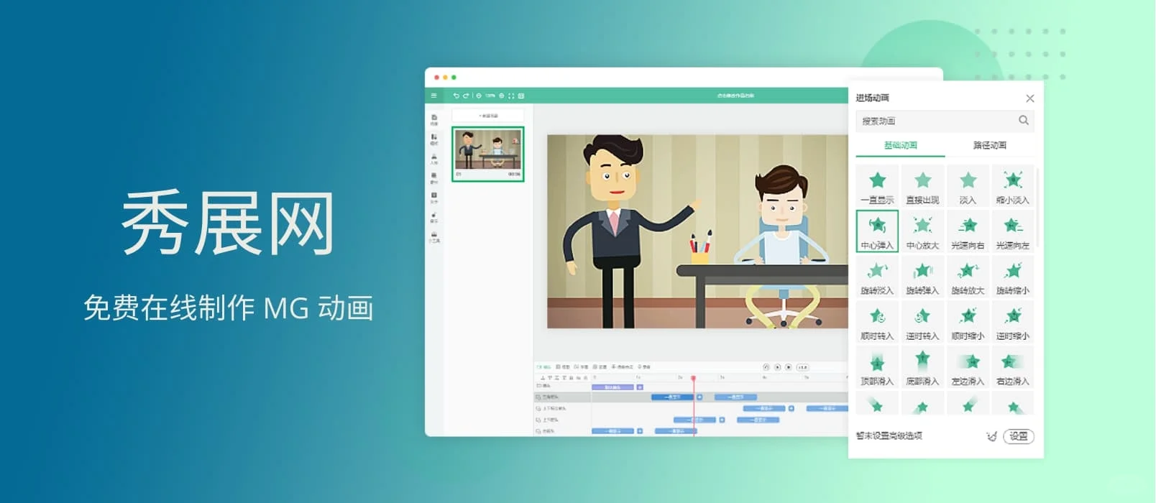This screenshot has width=1156, height=503.
Task: Select the scene thumbnail in scene list
Action: [x=488, y=154]
